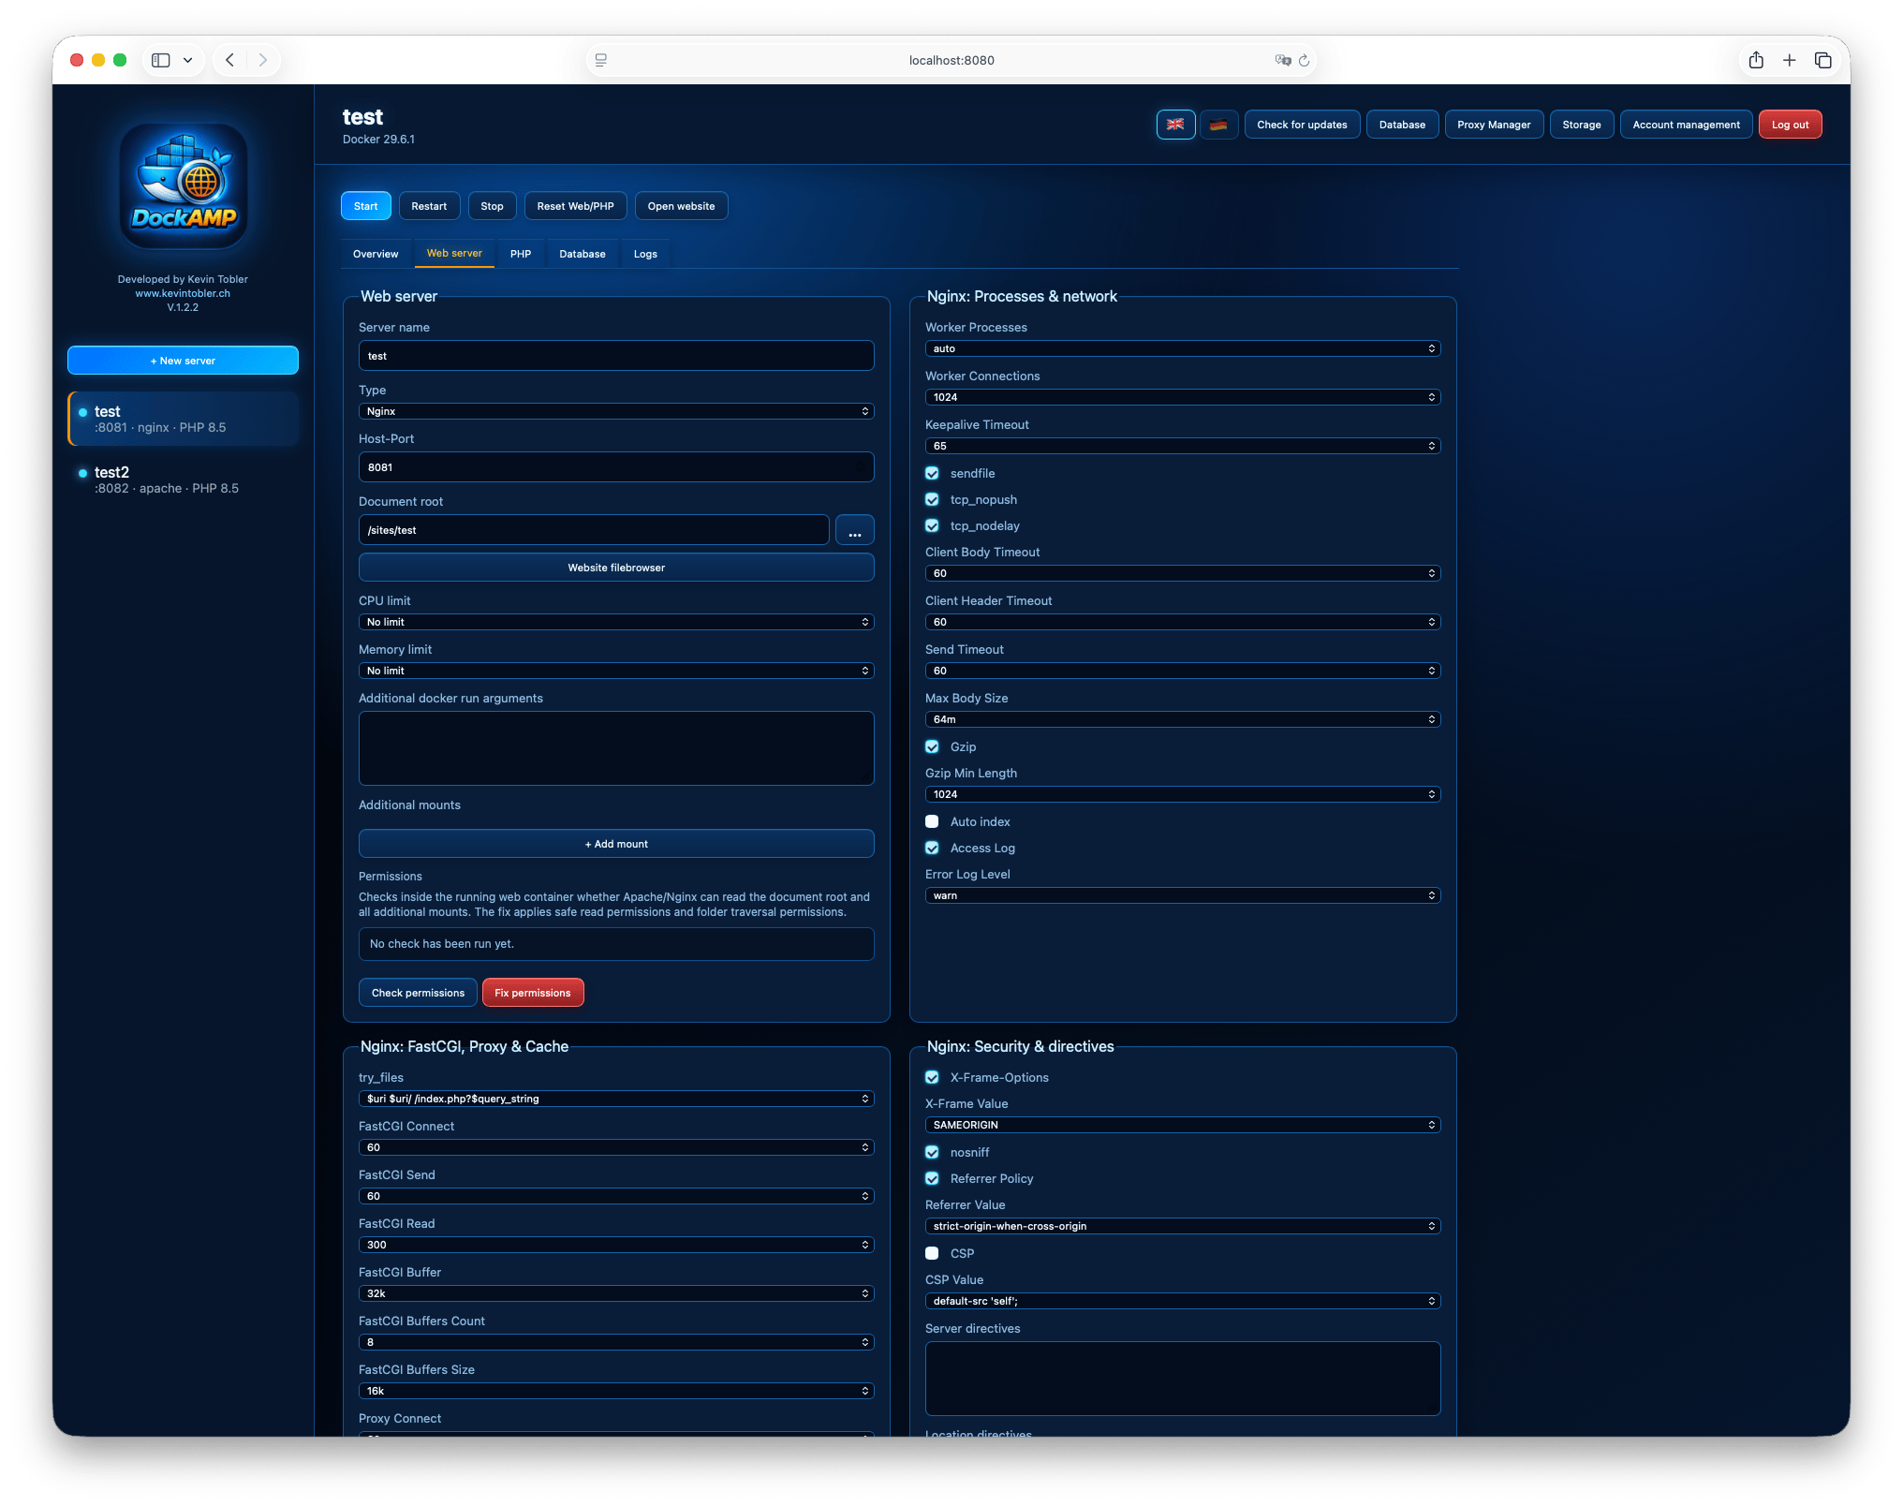Open the Max Body Size dropdown
This screenshot has height=1506, width=1903.
click(1183, 719)
